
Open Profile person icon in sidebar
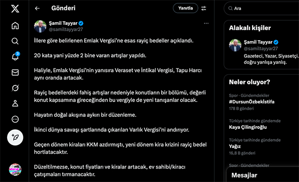(x=15, y=103)
